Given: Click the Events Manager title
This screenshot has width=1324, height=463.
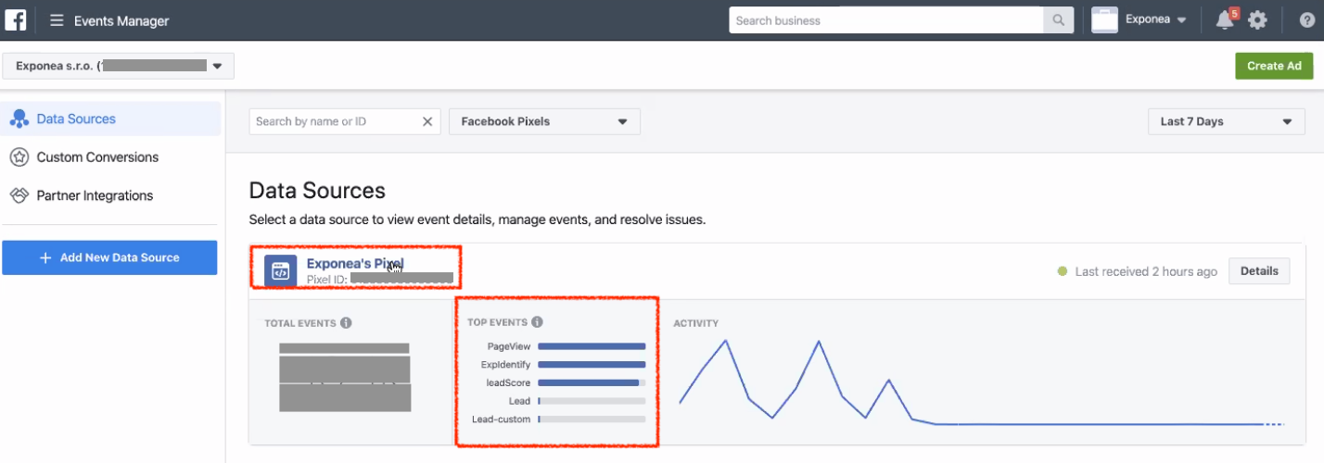Looking at the screenshot, I should click(x=121, y=20).
